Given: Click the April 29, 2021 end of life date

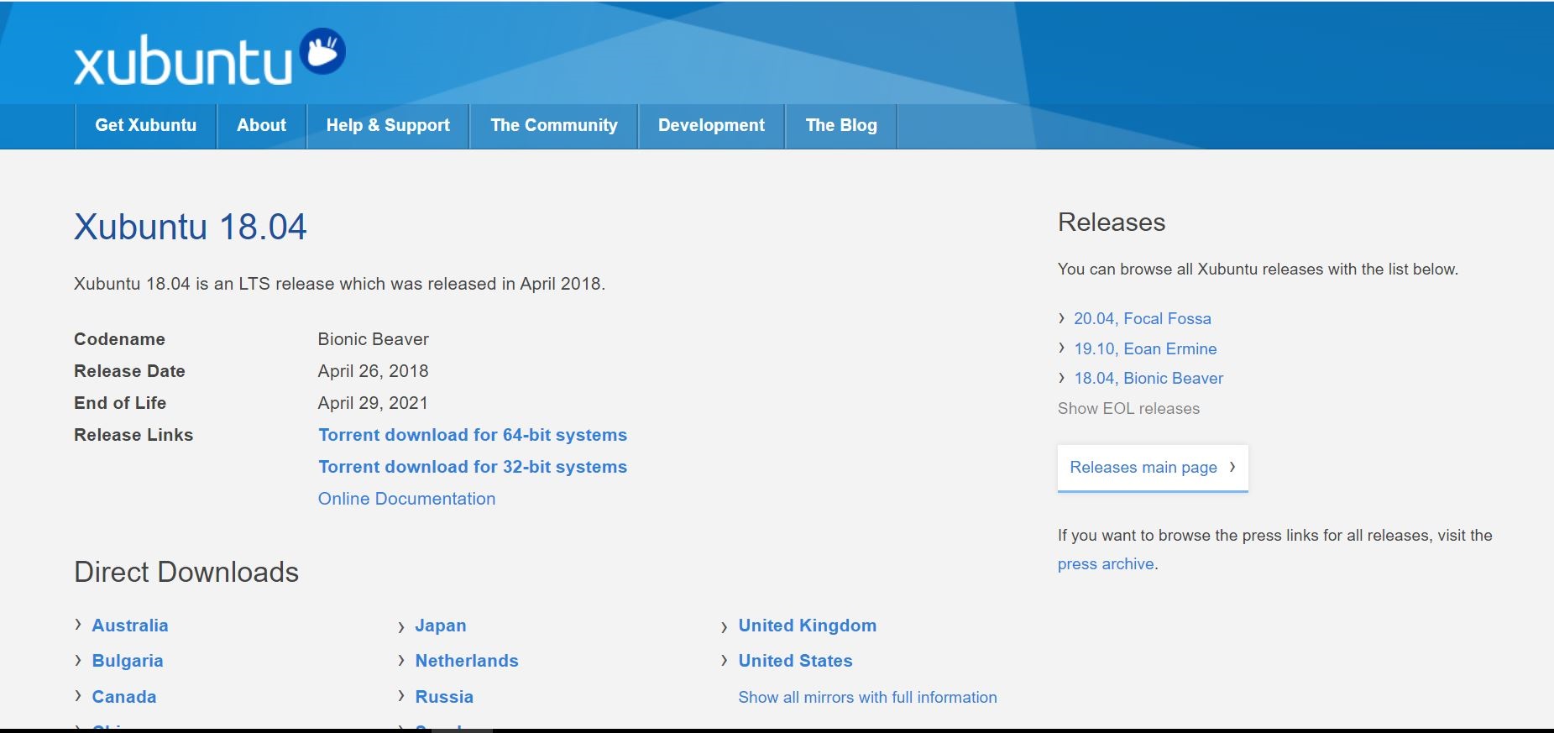Looking at the screenshot, I should (x=373, y=403).
